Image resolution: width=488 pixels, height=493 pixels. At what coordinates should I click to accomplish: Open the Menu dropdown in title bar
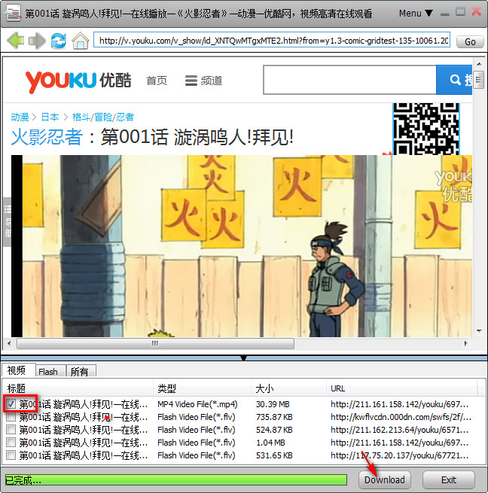pos(416,14)
